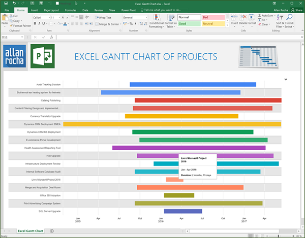Screen dimensions: 305x238
Task: Open Merge & Center dropdown arrow
Action: (x=120, y=24)
